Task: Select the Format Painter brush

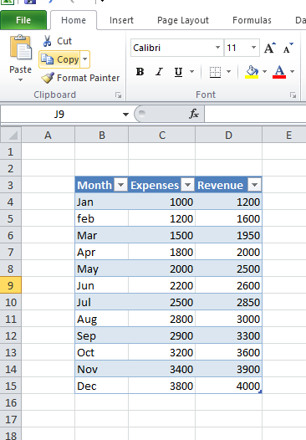Action: click(48, 78)
